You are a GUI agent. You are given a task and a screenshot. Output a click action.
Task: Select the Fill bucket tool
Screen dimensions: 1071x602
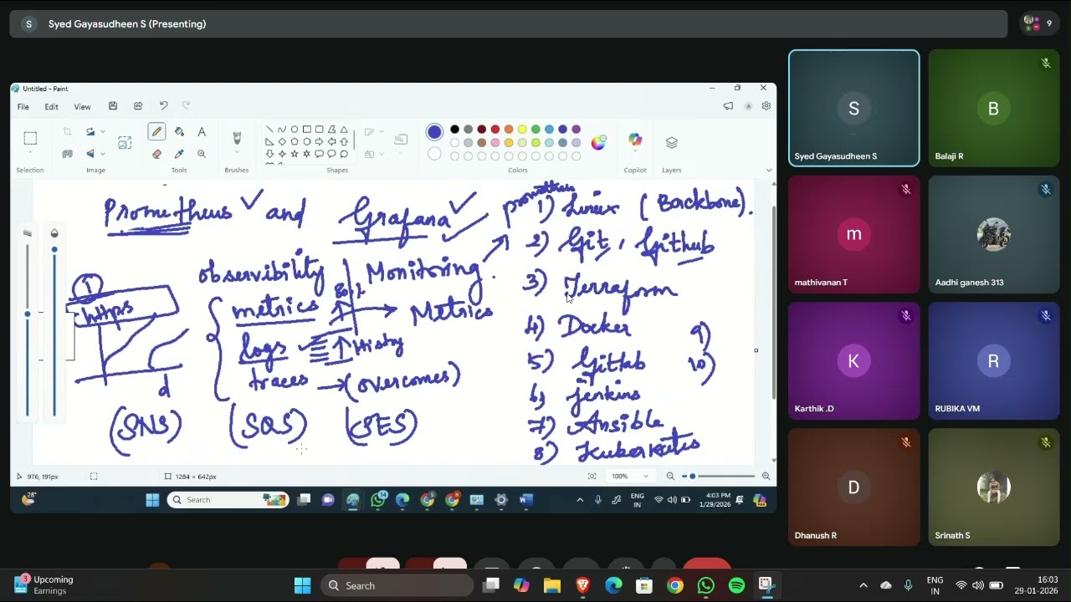click(x=179, y=132)
